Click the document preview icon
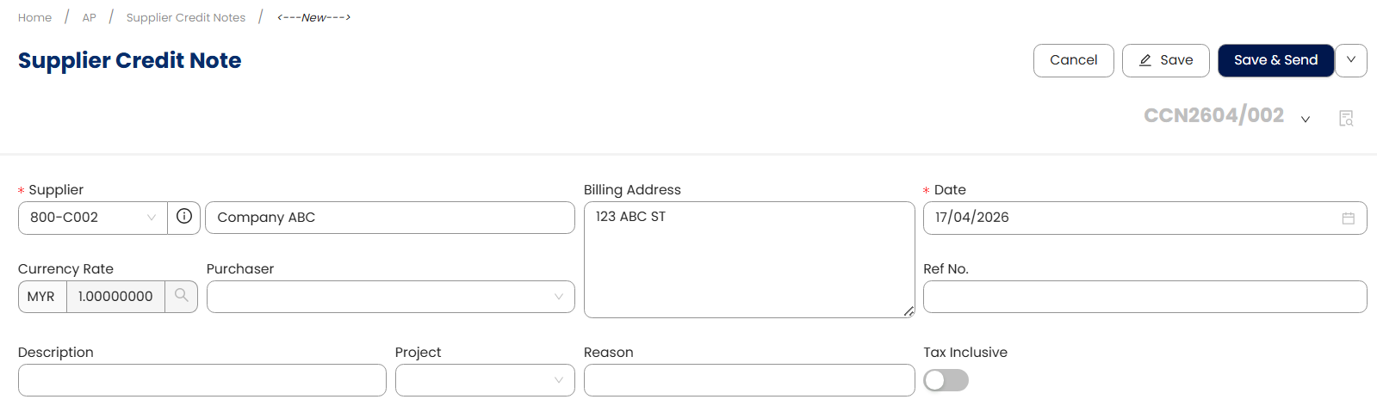Viewport: 1377px width, 418px height. (1346, 119)
